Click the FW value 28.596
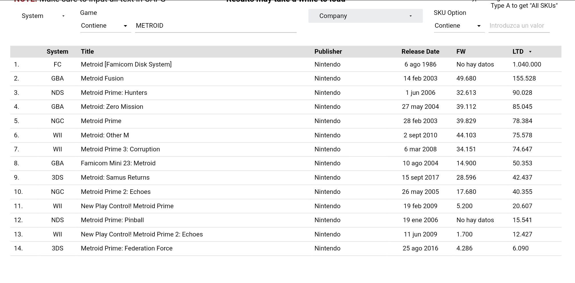The width and height of the screenshot is (575, 283). (x=466, y=178)
